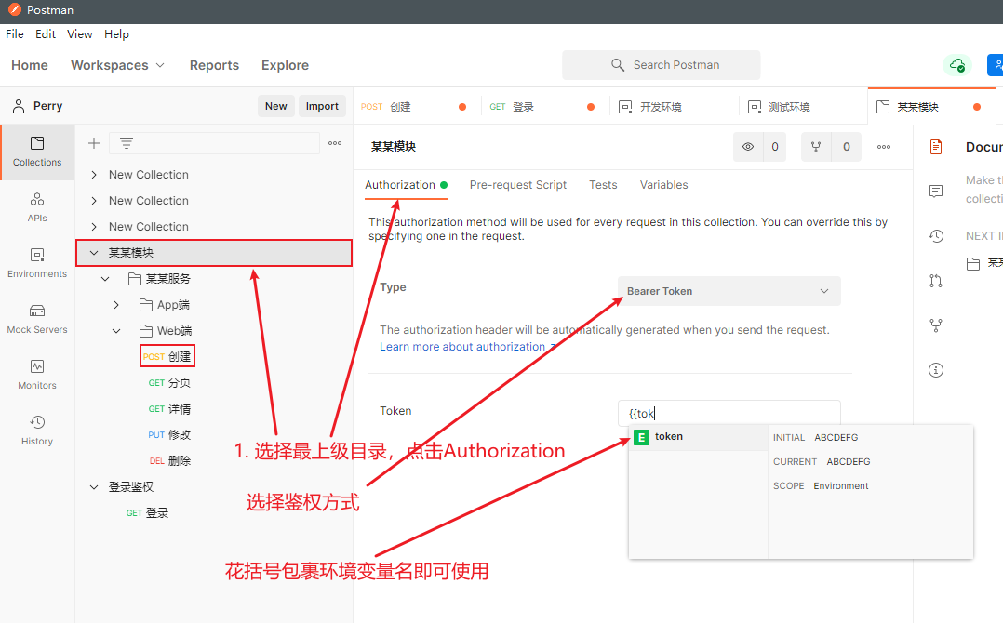1003x623 pixels.
Task: Collapse the Web端 folder chevron
Action: tap(116, 331)
